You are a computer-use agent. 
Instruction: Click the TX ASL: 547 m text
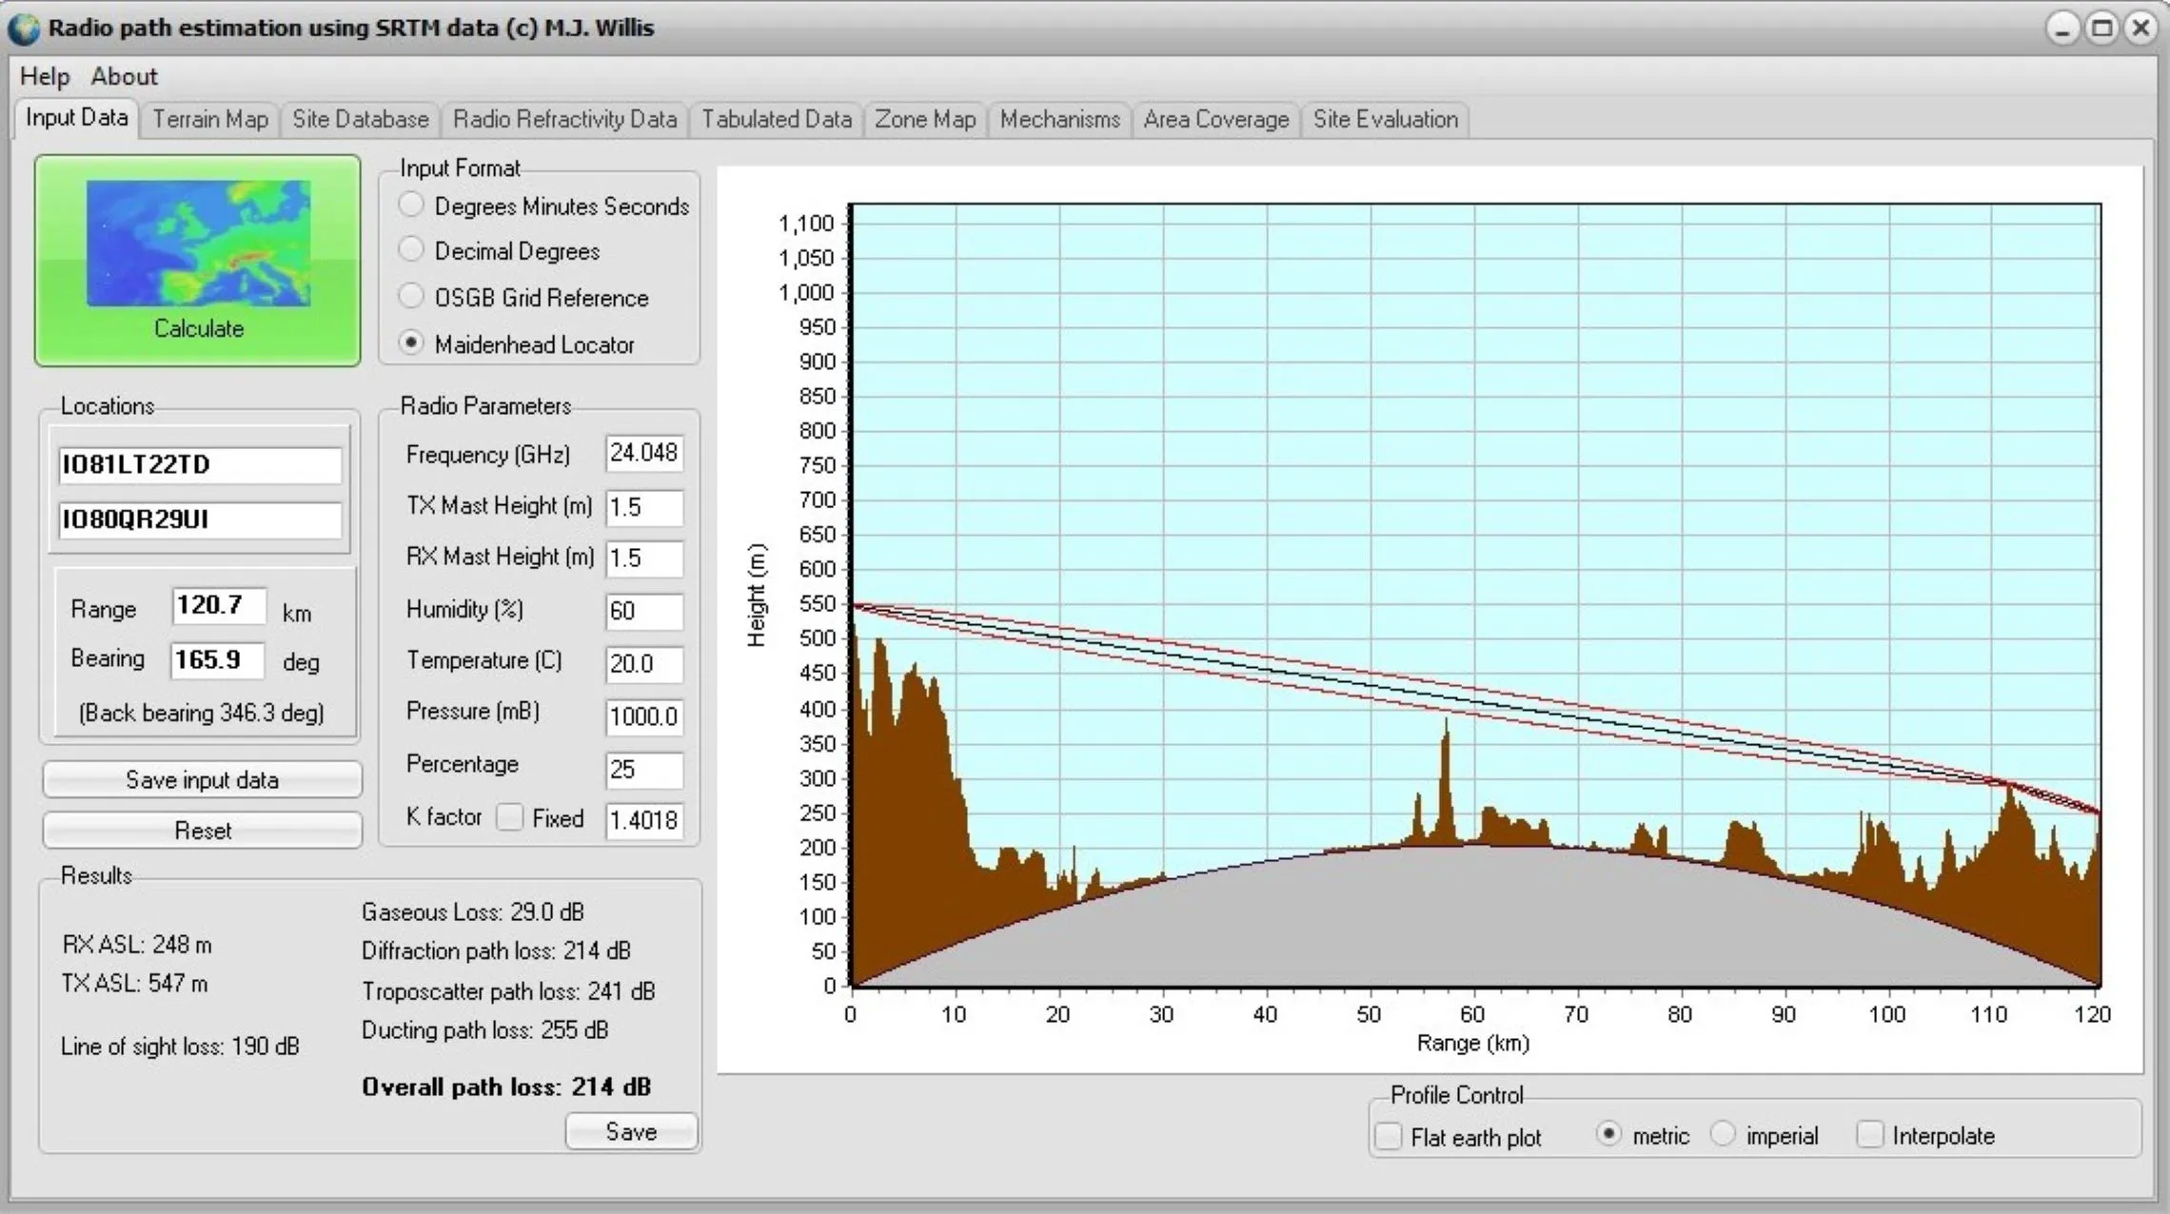tap(134, 984)
